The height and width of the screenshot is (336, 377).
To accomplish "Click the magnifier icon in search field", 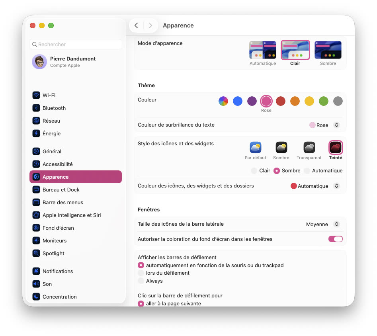I will pyautogui.click(x=35, y=45).
